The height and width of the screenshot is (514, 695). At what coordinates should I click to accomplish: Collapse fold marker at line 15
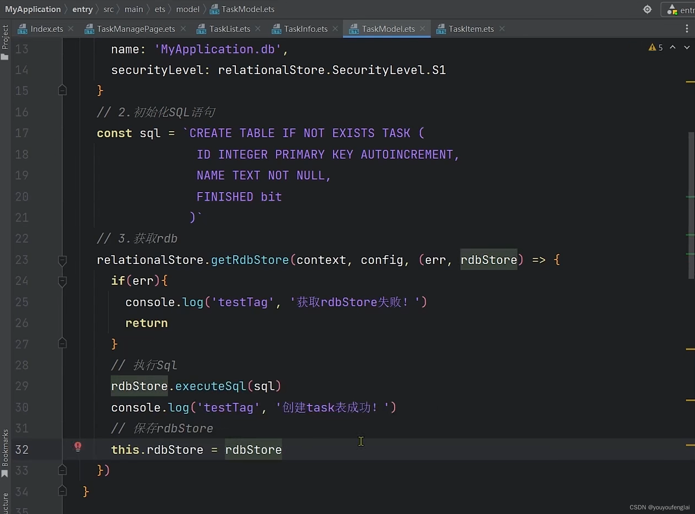(x=62, y=90)
